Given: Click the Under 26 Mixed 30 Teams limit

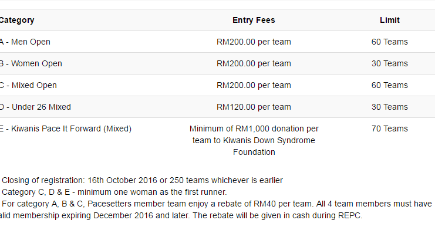Looking at the screenshot, I should click(389, 107).
